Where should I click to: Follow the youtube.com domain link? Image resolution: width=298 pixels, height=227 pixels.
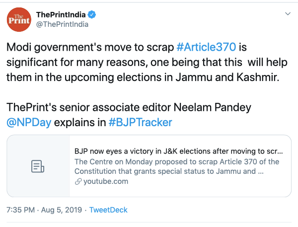[105, 181]
